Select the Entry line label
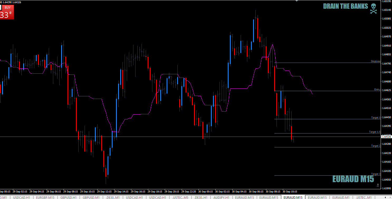392x199 pixels. pyautogui.click(x=377, y=89)
